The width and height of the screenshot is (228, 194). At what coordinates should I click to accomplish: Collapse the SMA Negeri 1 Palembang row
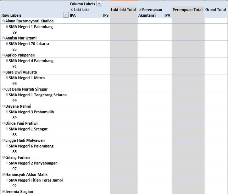tap(7, 27)
